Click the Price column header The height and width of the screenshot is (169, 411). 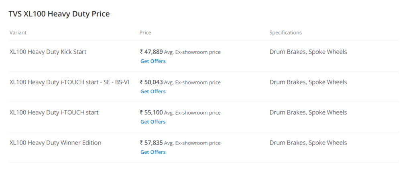coord(145,33)
